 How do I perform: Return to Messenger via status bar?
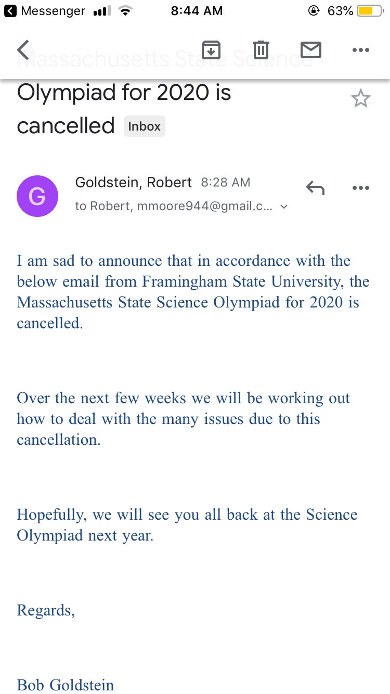[44, 11]
